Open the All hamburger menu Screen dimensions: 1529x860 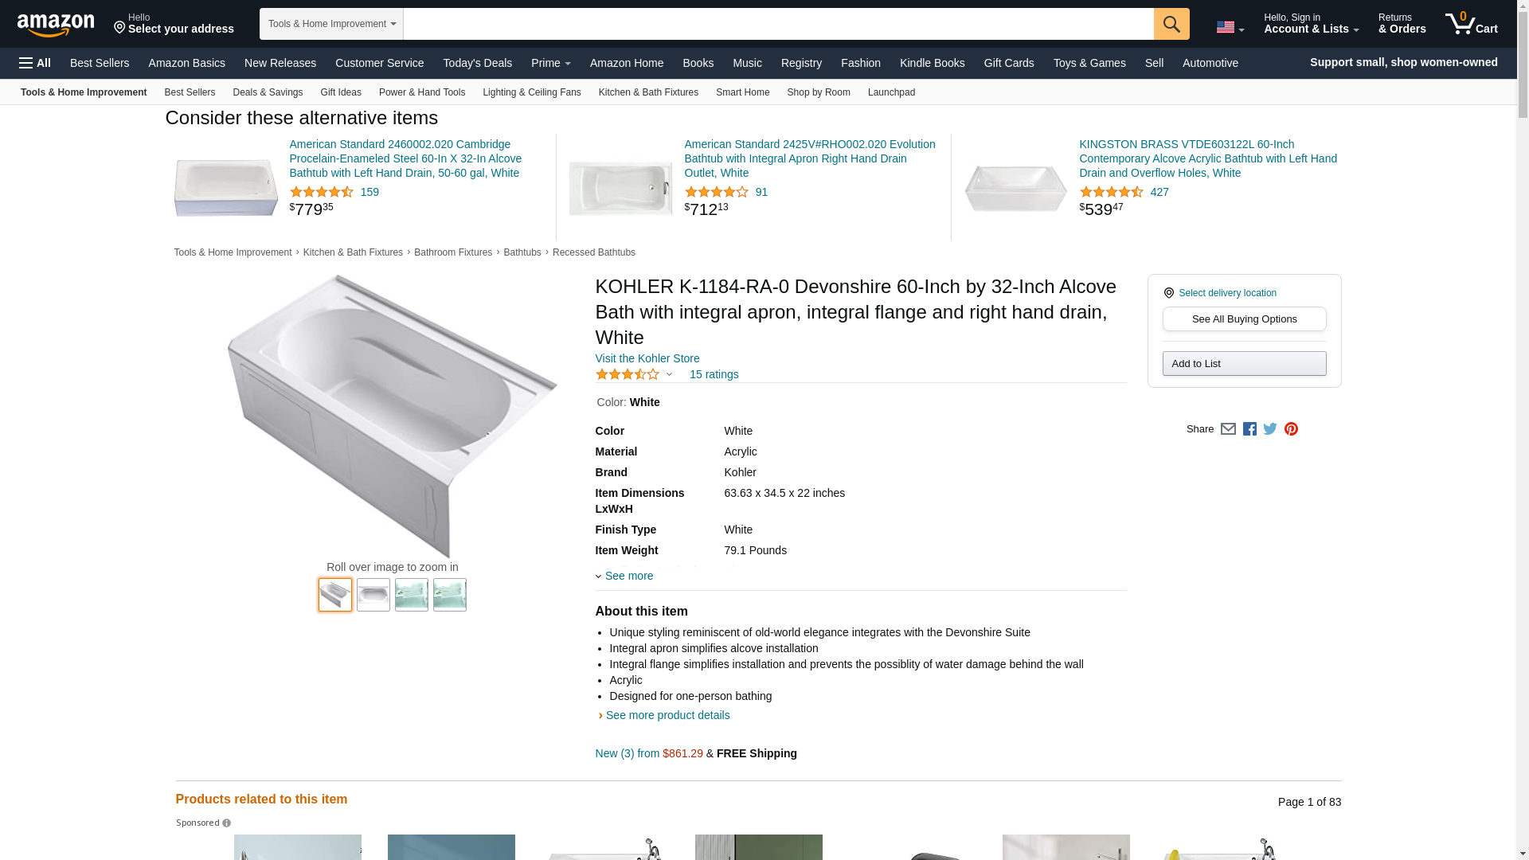point(35,63)
